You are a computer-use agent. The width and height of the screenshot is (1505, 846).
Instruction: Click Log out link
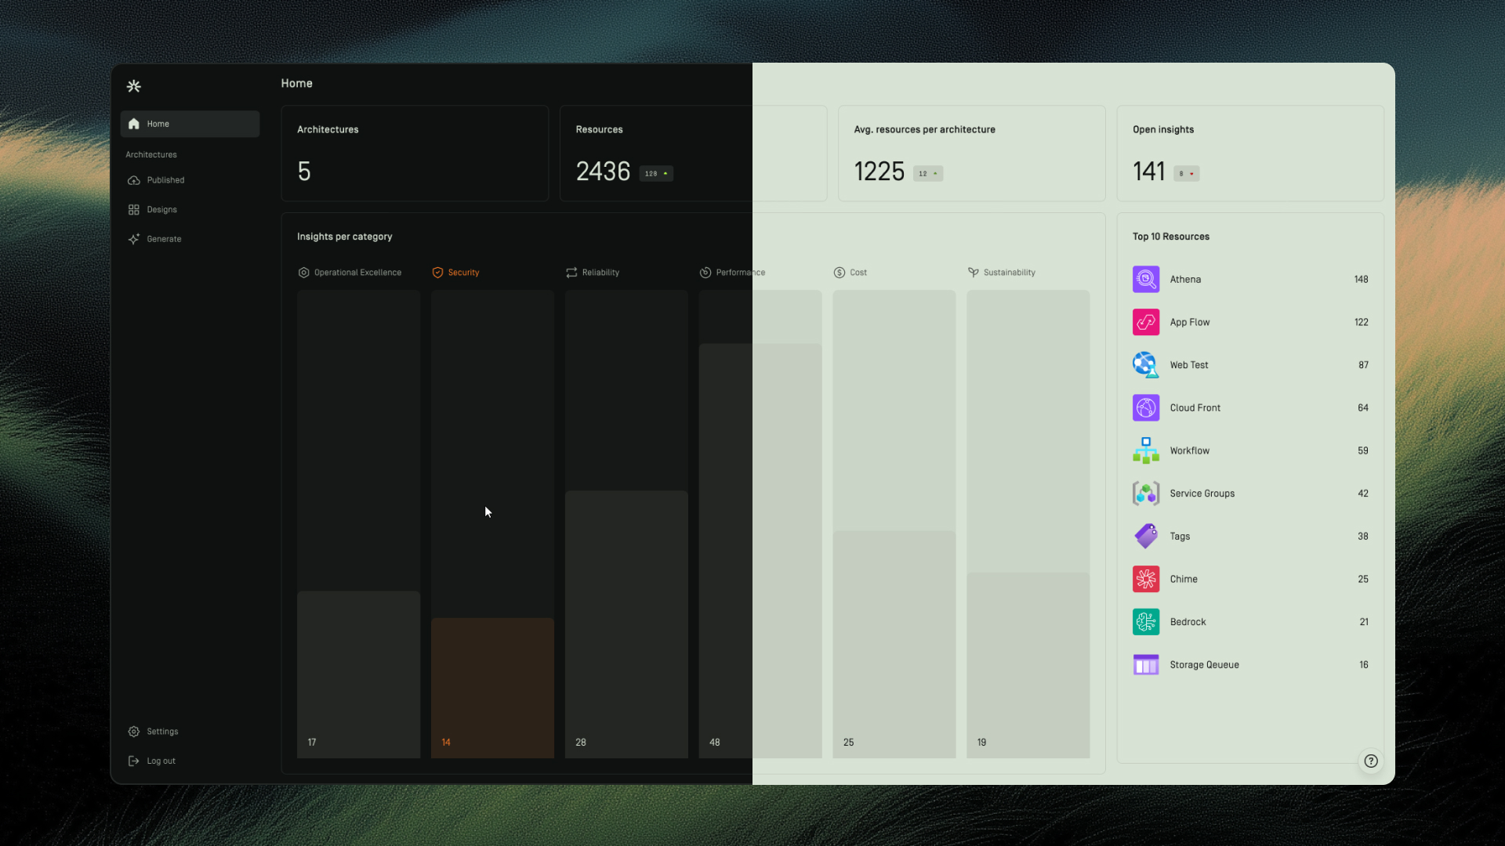tap(161, 761)
